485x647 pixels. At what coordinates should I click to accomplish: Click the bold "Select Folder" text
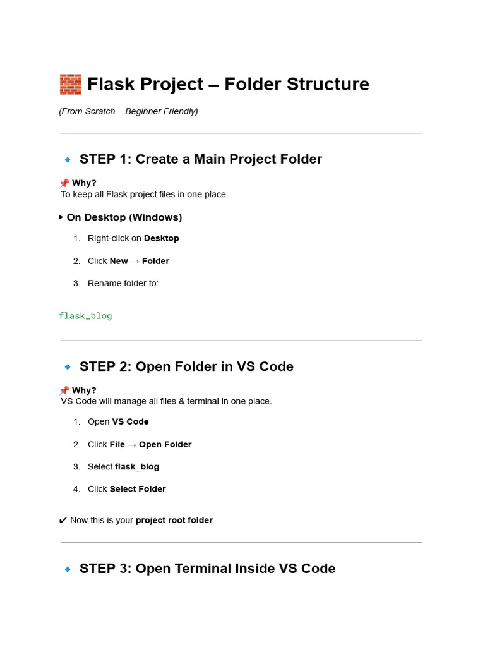tap(138, 489)
